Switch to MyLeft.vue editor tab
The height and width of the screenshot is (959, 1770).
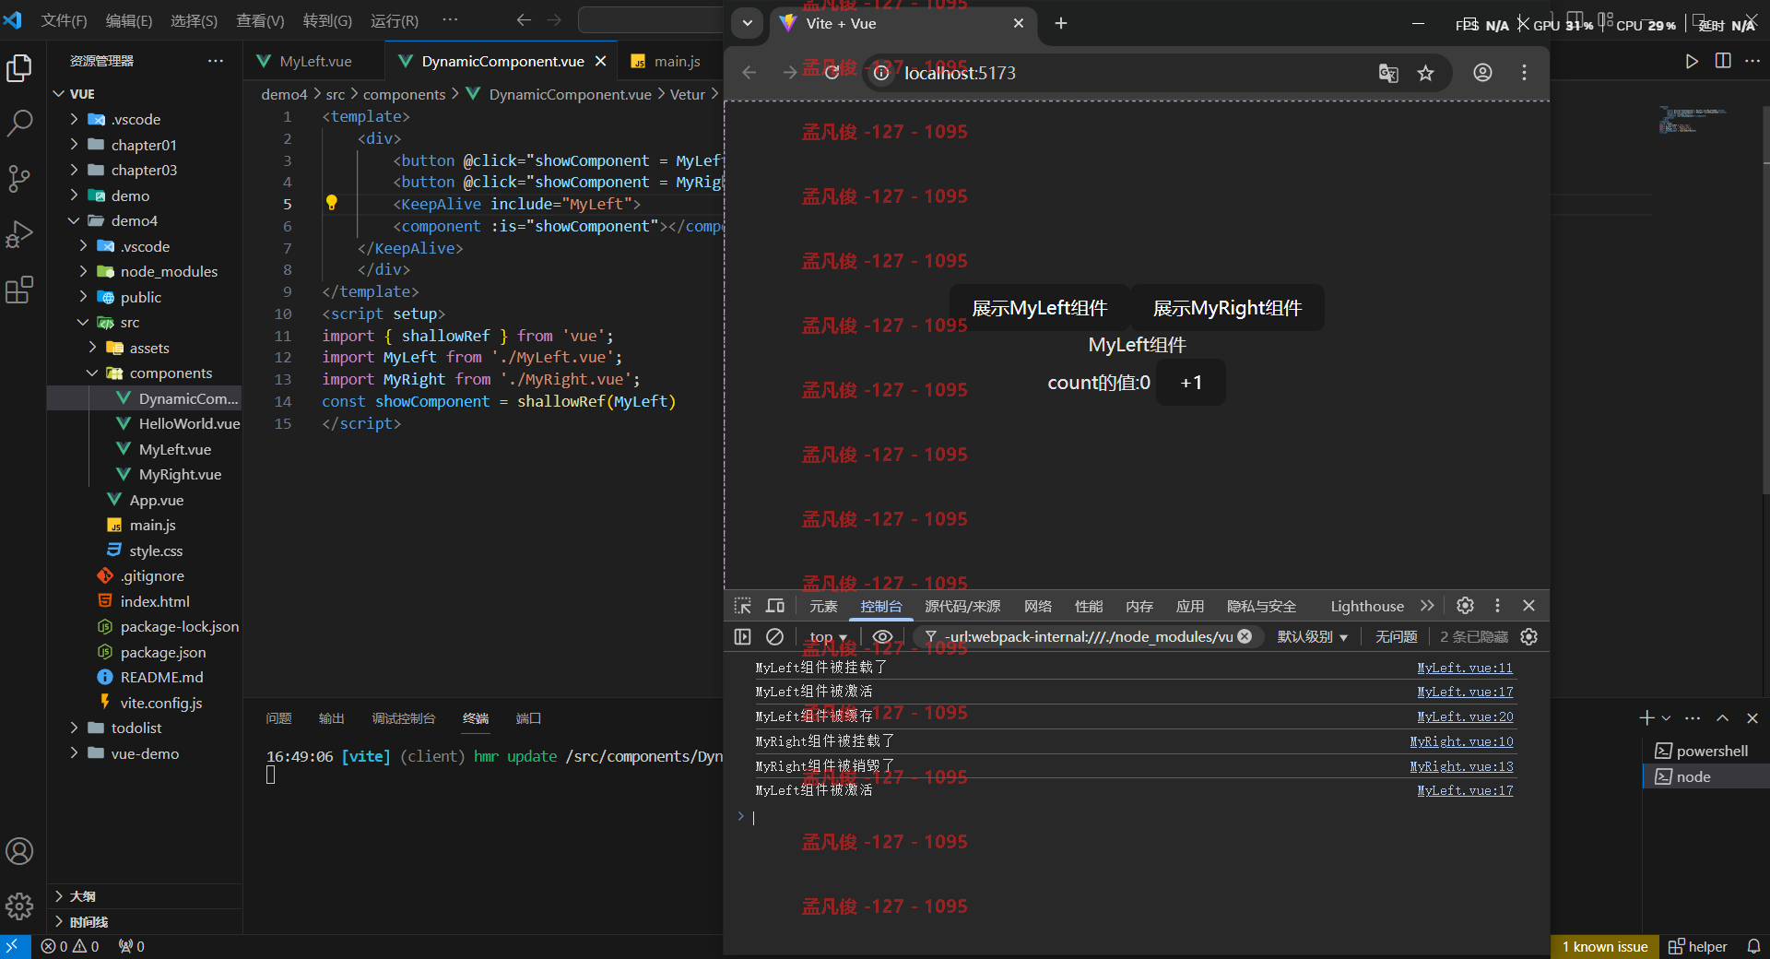315,61
